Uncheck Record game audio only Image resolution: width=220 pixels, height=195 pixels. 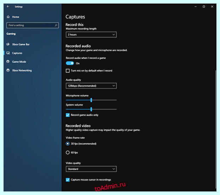tap(68, 115)
